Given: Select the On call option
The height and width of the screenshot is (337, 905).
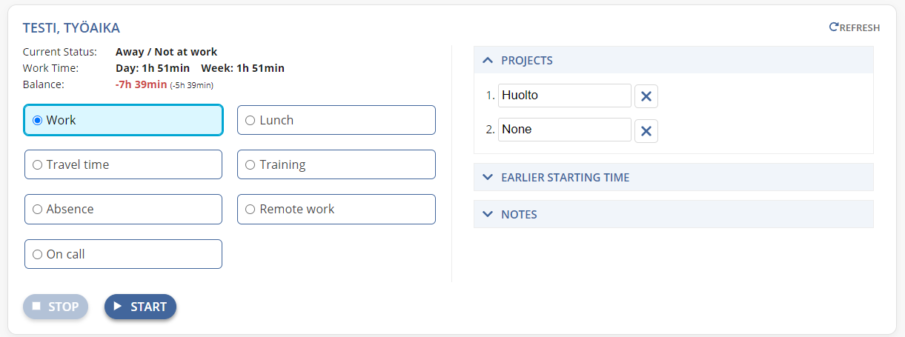Looking at the screenshot, I should click(x=123, y=254).
